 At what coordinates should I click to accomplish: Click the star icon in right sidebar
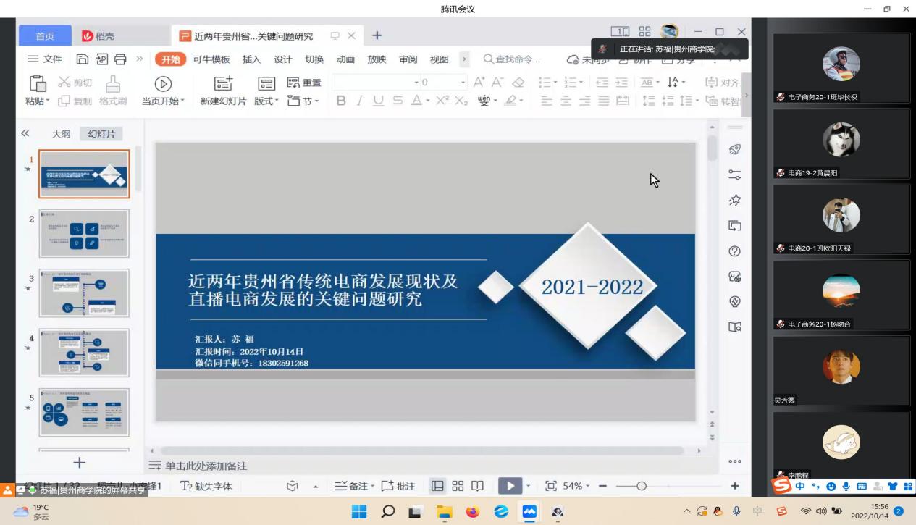[734, 200]
